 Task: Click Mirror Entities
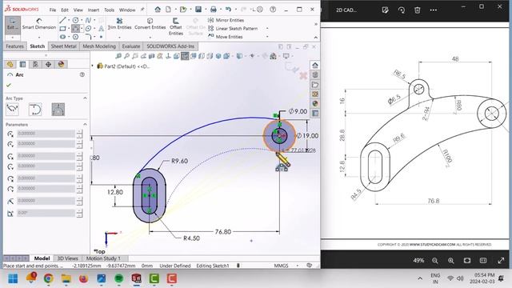click(226, 20)
